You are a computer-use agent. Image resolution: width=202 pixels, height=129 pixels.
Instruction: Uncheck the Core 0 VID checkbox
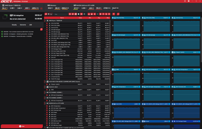[x=47, y=40]
